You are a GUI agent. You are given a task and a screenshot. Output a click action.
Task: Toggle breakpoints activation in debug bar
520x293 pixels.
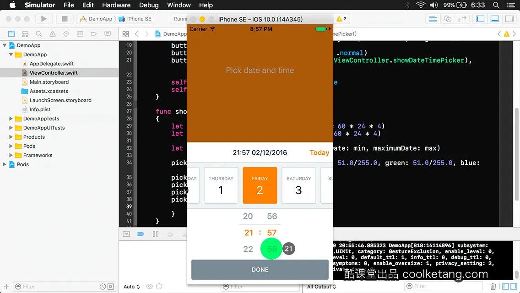(x=141, y=234)
